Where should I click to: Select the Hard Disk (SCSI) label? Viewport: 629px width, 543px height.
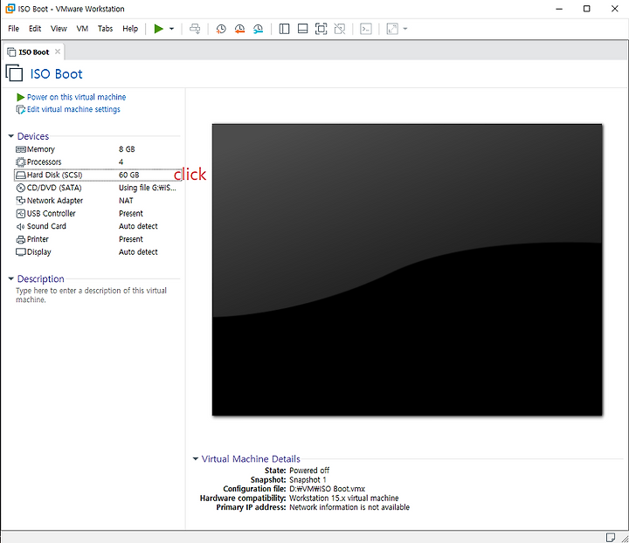pos(54,175)
